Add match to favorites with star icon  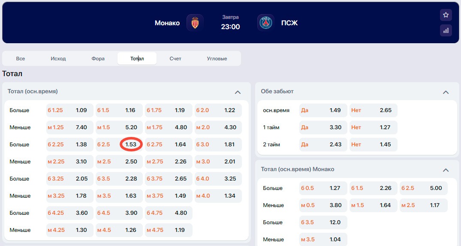pyautogui.click(x=446, y=15)
